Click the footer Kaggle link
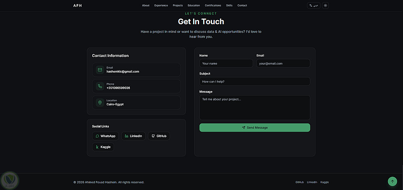403x190 pixels. (324, 182)
